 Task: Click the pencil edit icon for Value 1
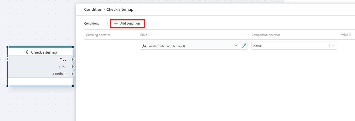coord(243,46)
